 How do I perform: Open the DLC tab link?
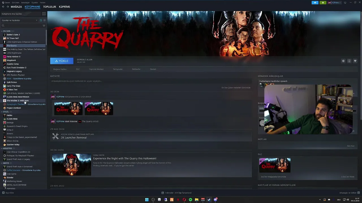[x=78, y=69]
